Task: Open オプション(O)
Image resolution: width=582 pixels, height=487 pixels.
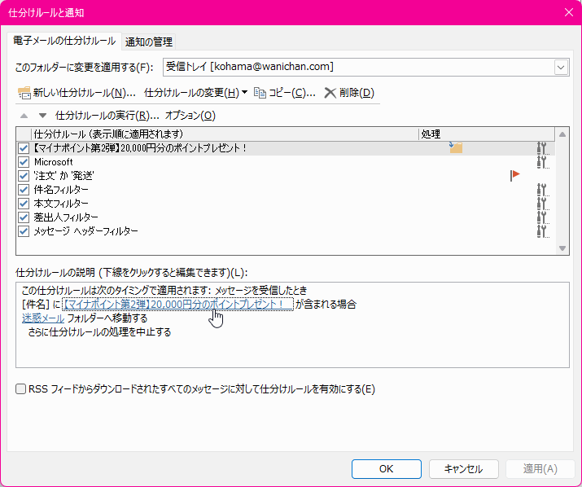Action: point(190,116)
